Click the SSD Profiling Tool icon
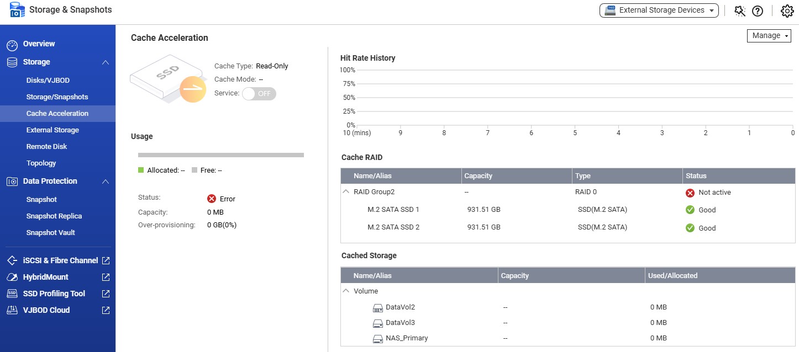 tap(12, 294)
